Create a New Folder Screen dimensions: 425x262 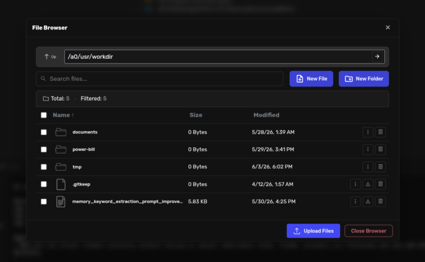coord(364,79)
